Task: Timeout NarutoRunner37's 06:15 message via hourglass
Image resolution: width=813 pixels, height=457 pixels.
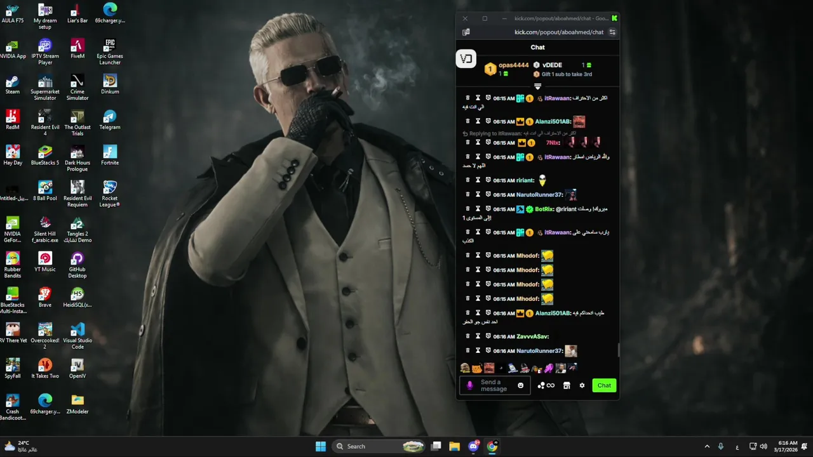Action: pyautogui.click(x=478, y=195)
